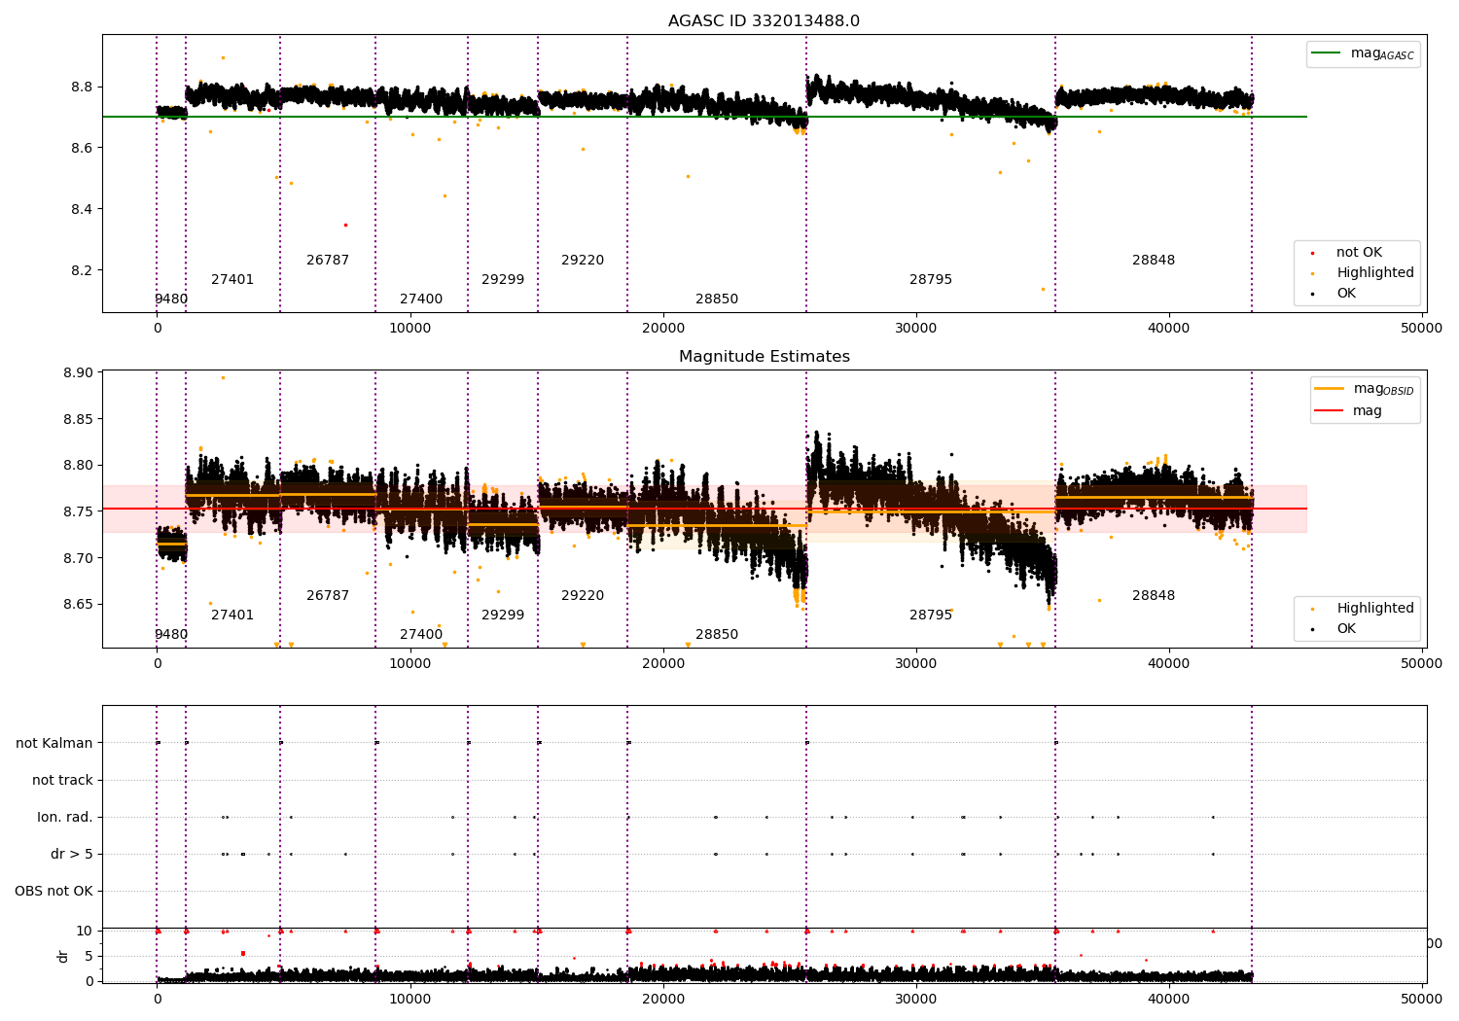The image size is (1459, 1021).
Task: Click the 8.65 y-axis tick label
Action: tap(78, 604)
